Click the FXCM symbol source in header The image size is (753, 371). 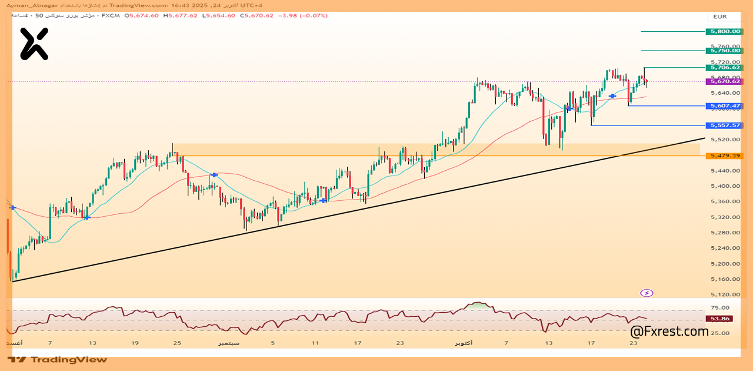tap(110, 16)
